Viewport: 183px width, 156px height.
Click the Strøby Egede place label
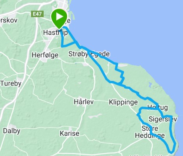point(89,54)
